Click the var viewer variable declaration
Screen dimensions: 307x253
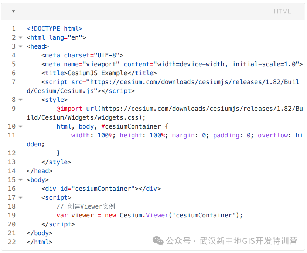(x=75, y=215)
